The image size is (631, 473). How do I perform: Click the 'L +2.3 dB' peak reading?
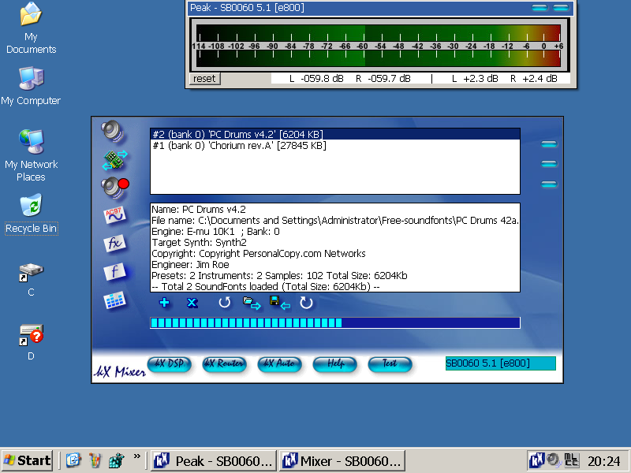tap(475, 78)
